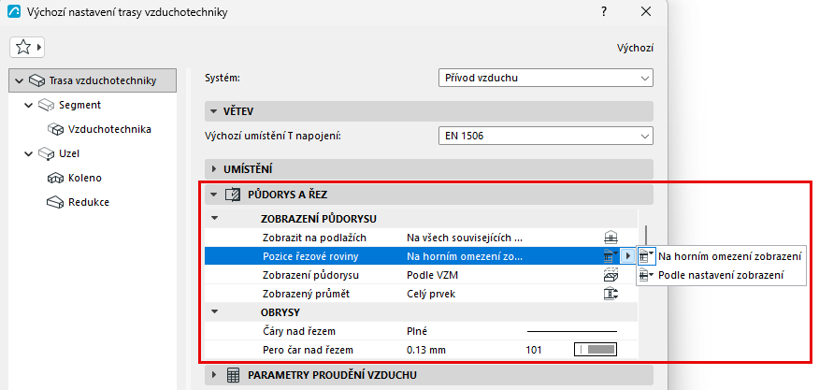This screenshot has height=390, width=819.
Task: Click the settings list scrollbar
Action: pyautogui.click(x=646, y=237)
